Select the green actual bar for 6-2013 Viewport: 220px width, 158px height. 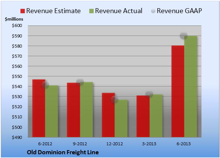[x=190, y=86]
